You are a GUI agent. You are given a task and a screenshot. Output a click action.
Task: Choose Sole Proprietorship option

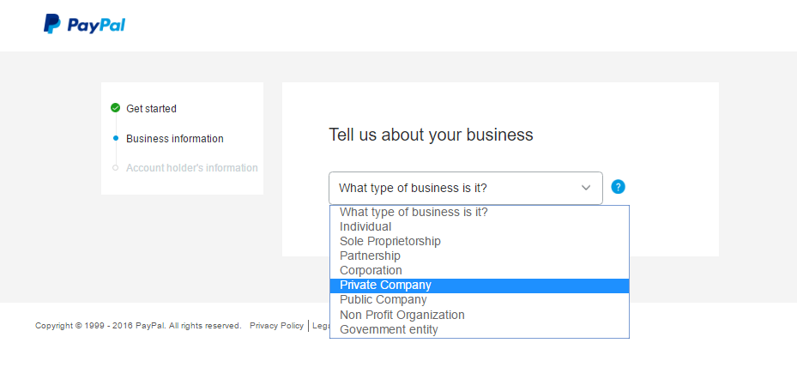(480, 241)
